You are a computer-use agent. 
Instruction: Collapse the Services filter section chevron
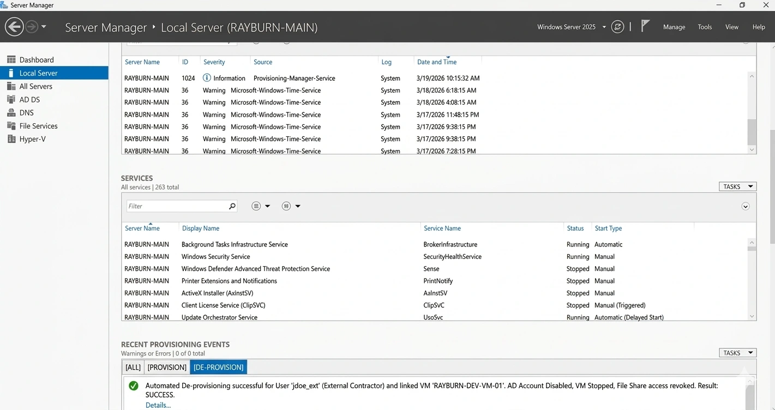click(746, 206)
